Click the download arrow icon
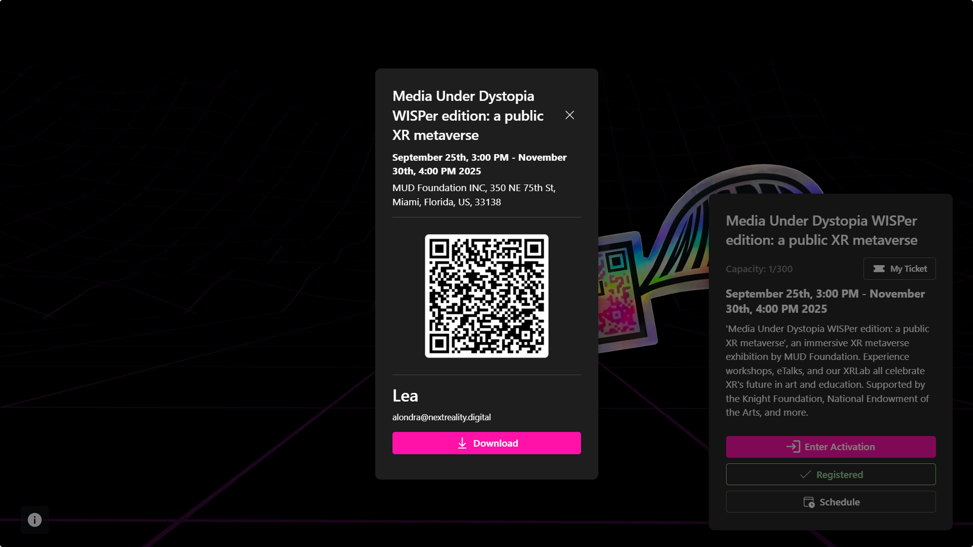973x547 pixels. click(462, 444)
